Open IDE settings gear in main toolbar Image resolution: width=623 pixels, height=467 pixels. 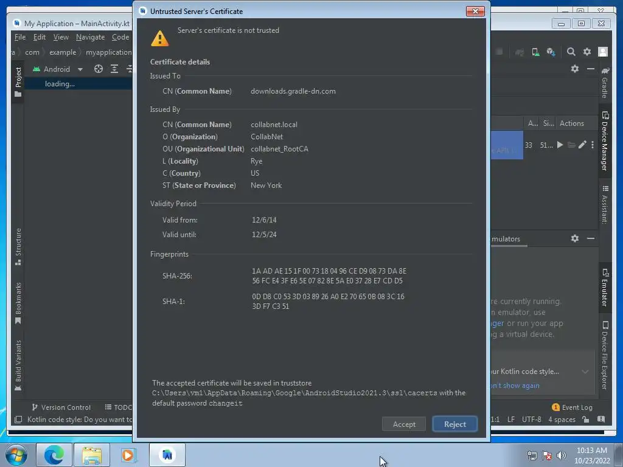coord(587,52)
